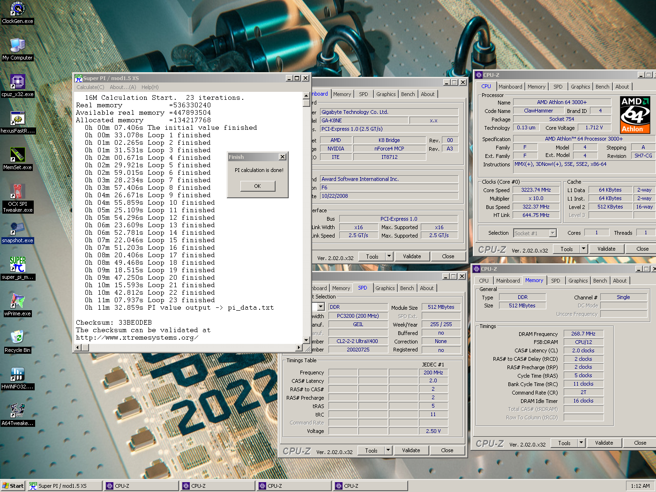Screen dimensions: 656x492
Task: Click the Checksum: 33BE0DEB line
Action: click(x=114, y=322)
